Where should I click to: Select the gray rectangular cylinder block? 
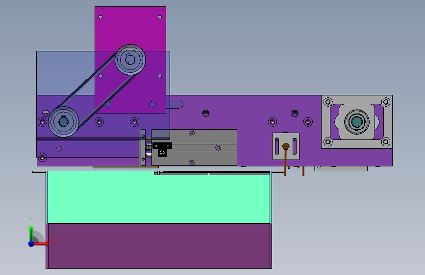[194, 147]
